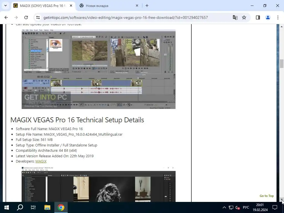284x213 pixels.
Task: Click the Setup File Name line
Action: point(69,135)
